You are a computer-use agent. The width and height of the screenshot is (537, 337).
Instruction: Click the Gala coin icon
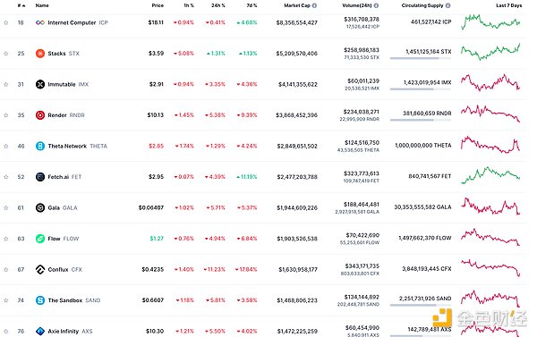click(x=40, y=207)
